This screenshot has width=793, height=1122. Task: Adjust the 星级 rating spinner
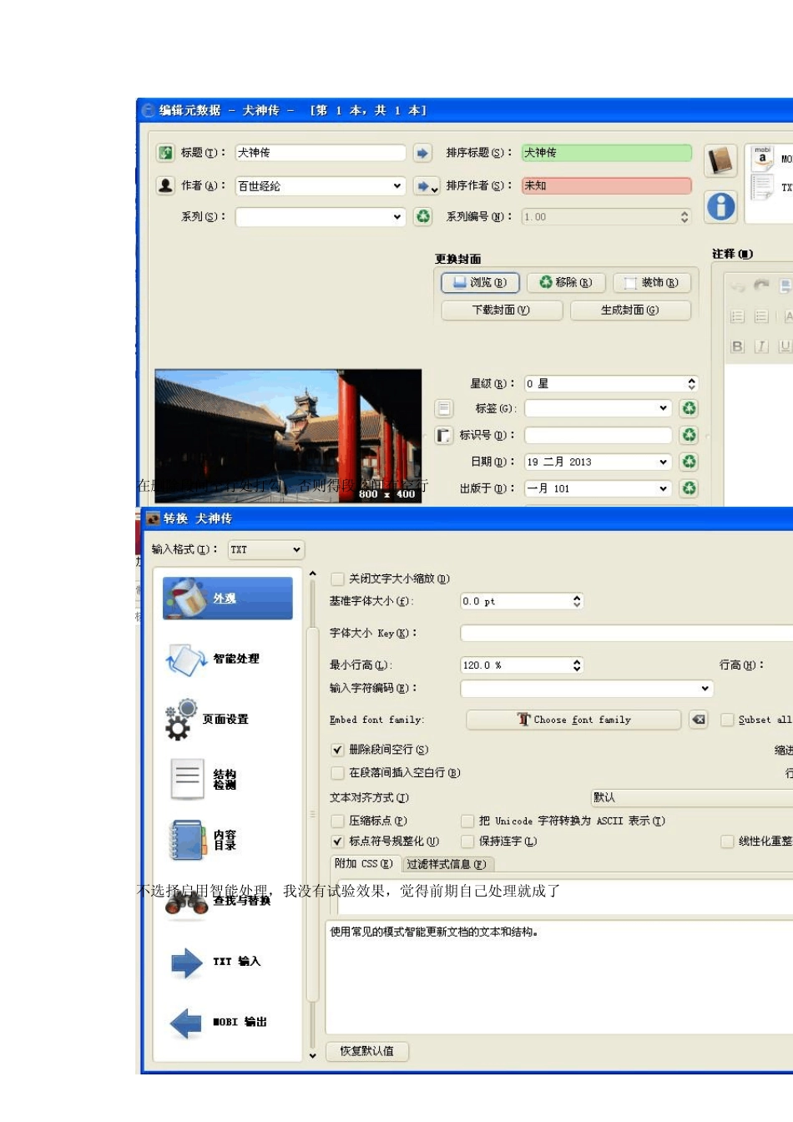(x=691, y=383)
